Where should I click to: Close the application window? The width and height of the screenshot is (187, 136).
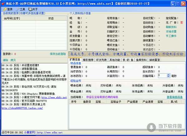(x=183, y=3)
